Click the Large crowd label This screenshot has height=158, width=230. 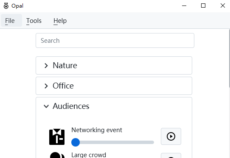[x=89, y=155]
